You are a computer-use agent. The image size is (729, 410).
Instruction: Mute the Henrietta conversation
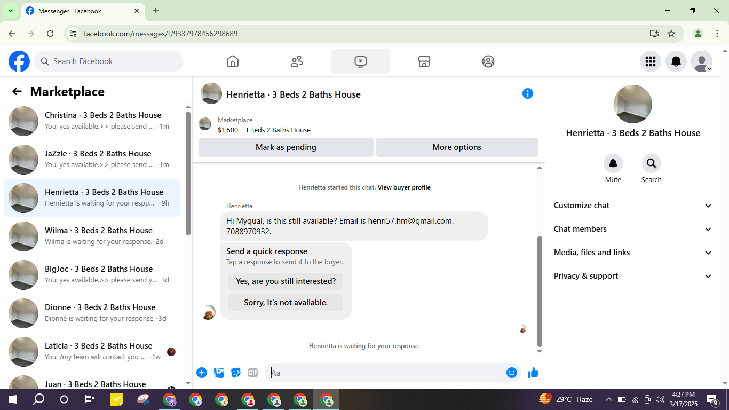[x=613, y=163]
